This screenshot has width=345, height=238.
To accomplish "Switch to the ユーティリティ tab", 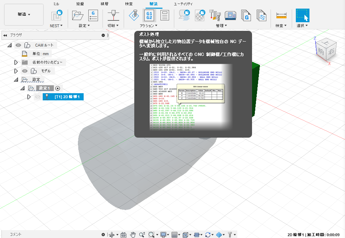I will pyautogui.click(x=183, y=4).
